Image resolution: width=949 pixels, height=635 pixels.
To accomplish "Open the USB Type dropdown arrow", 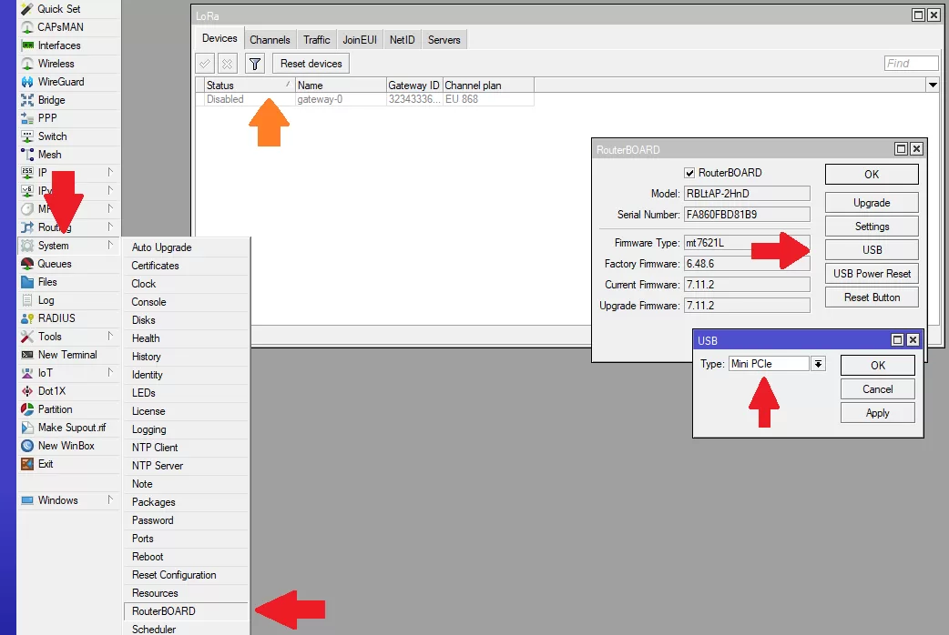I will click(x=818, y=364).
